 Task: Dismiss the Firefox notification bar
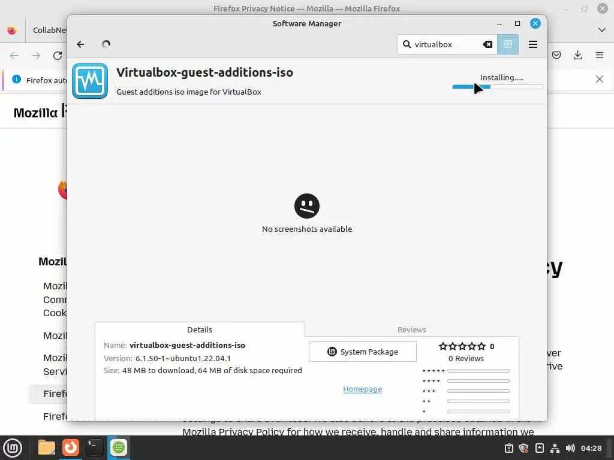point(600,80)
